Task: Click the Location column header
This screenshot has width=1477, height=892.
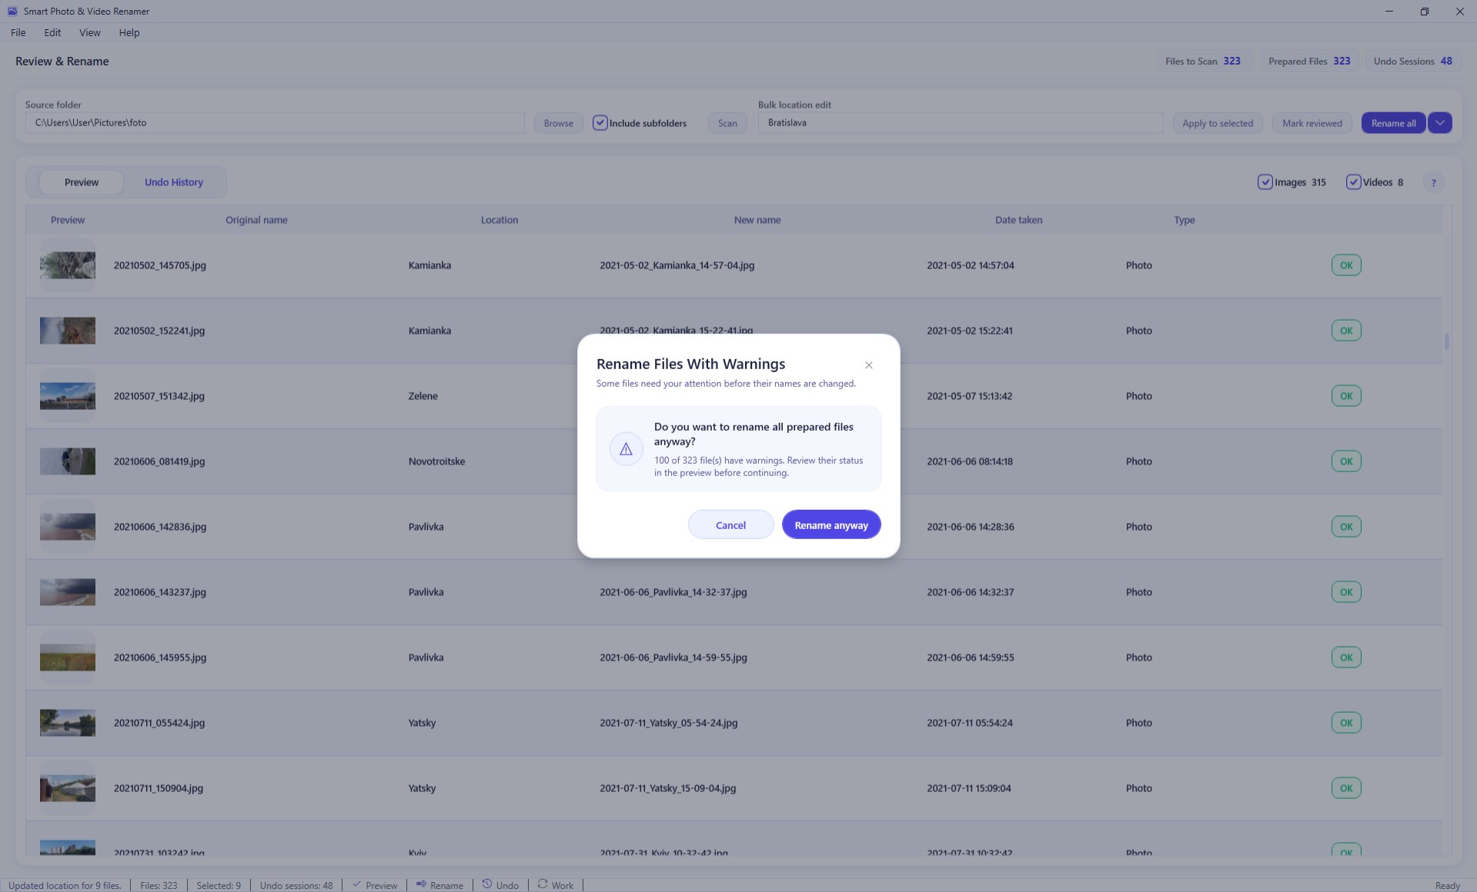Action: pyautogui.click(x=500, y=220)
